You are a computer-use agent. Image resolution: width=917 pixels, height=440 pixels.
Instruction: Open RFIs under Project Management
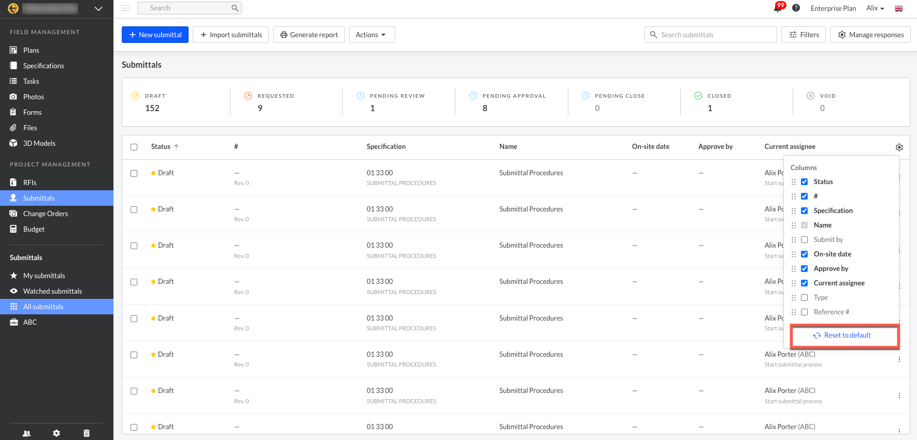pos(56,183)
